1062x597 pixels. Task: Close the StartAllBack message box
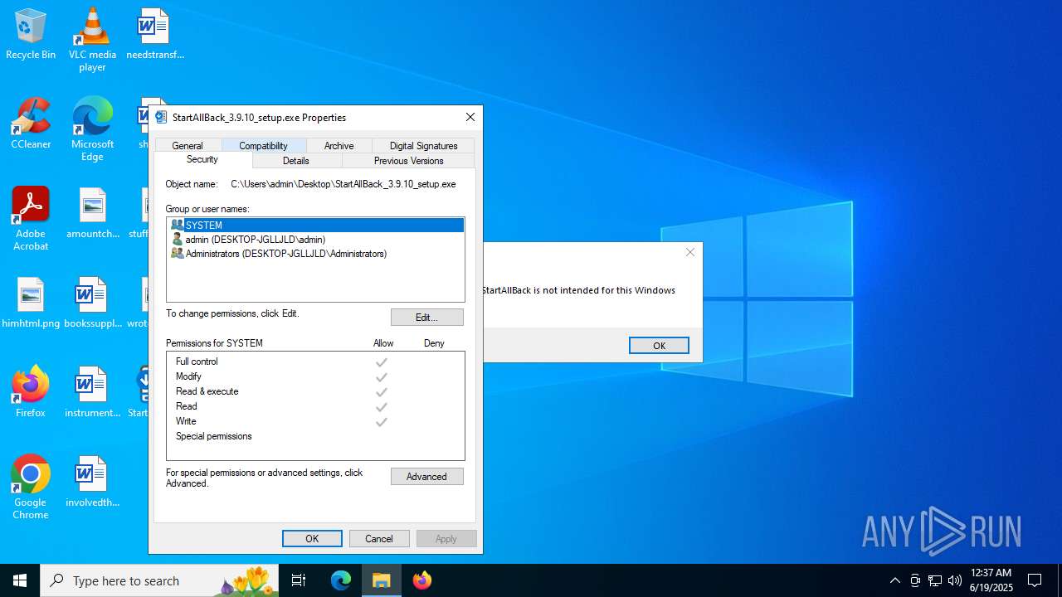(x=690, y=252)
